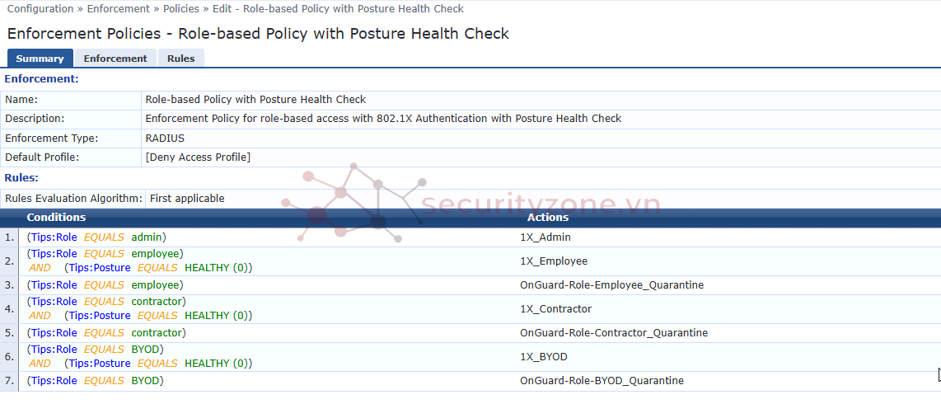Click the Actions column header
Viewport: 941px width, 404px height.
548,218
